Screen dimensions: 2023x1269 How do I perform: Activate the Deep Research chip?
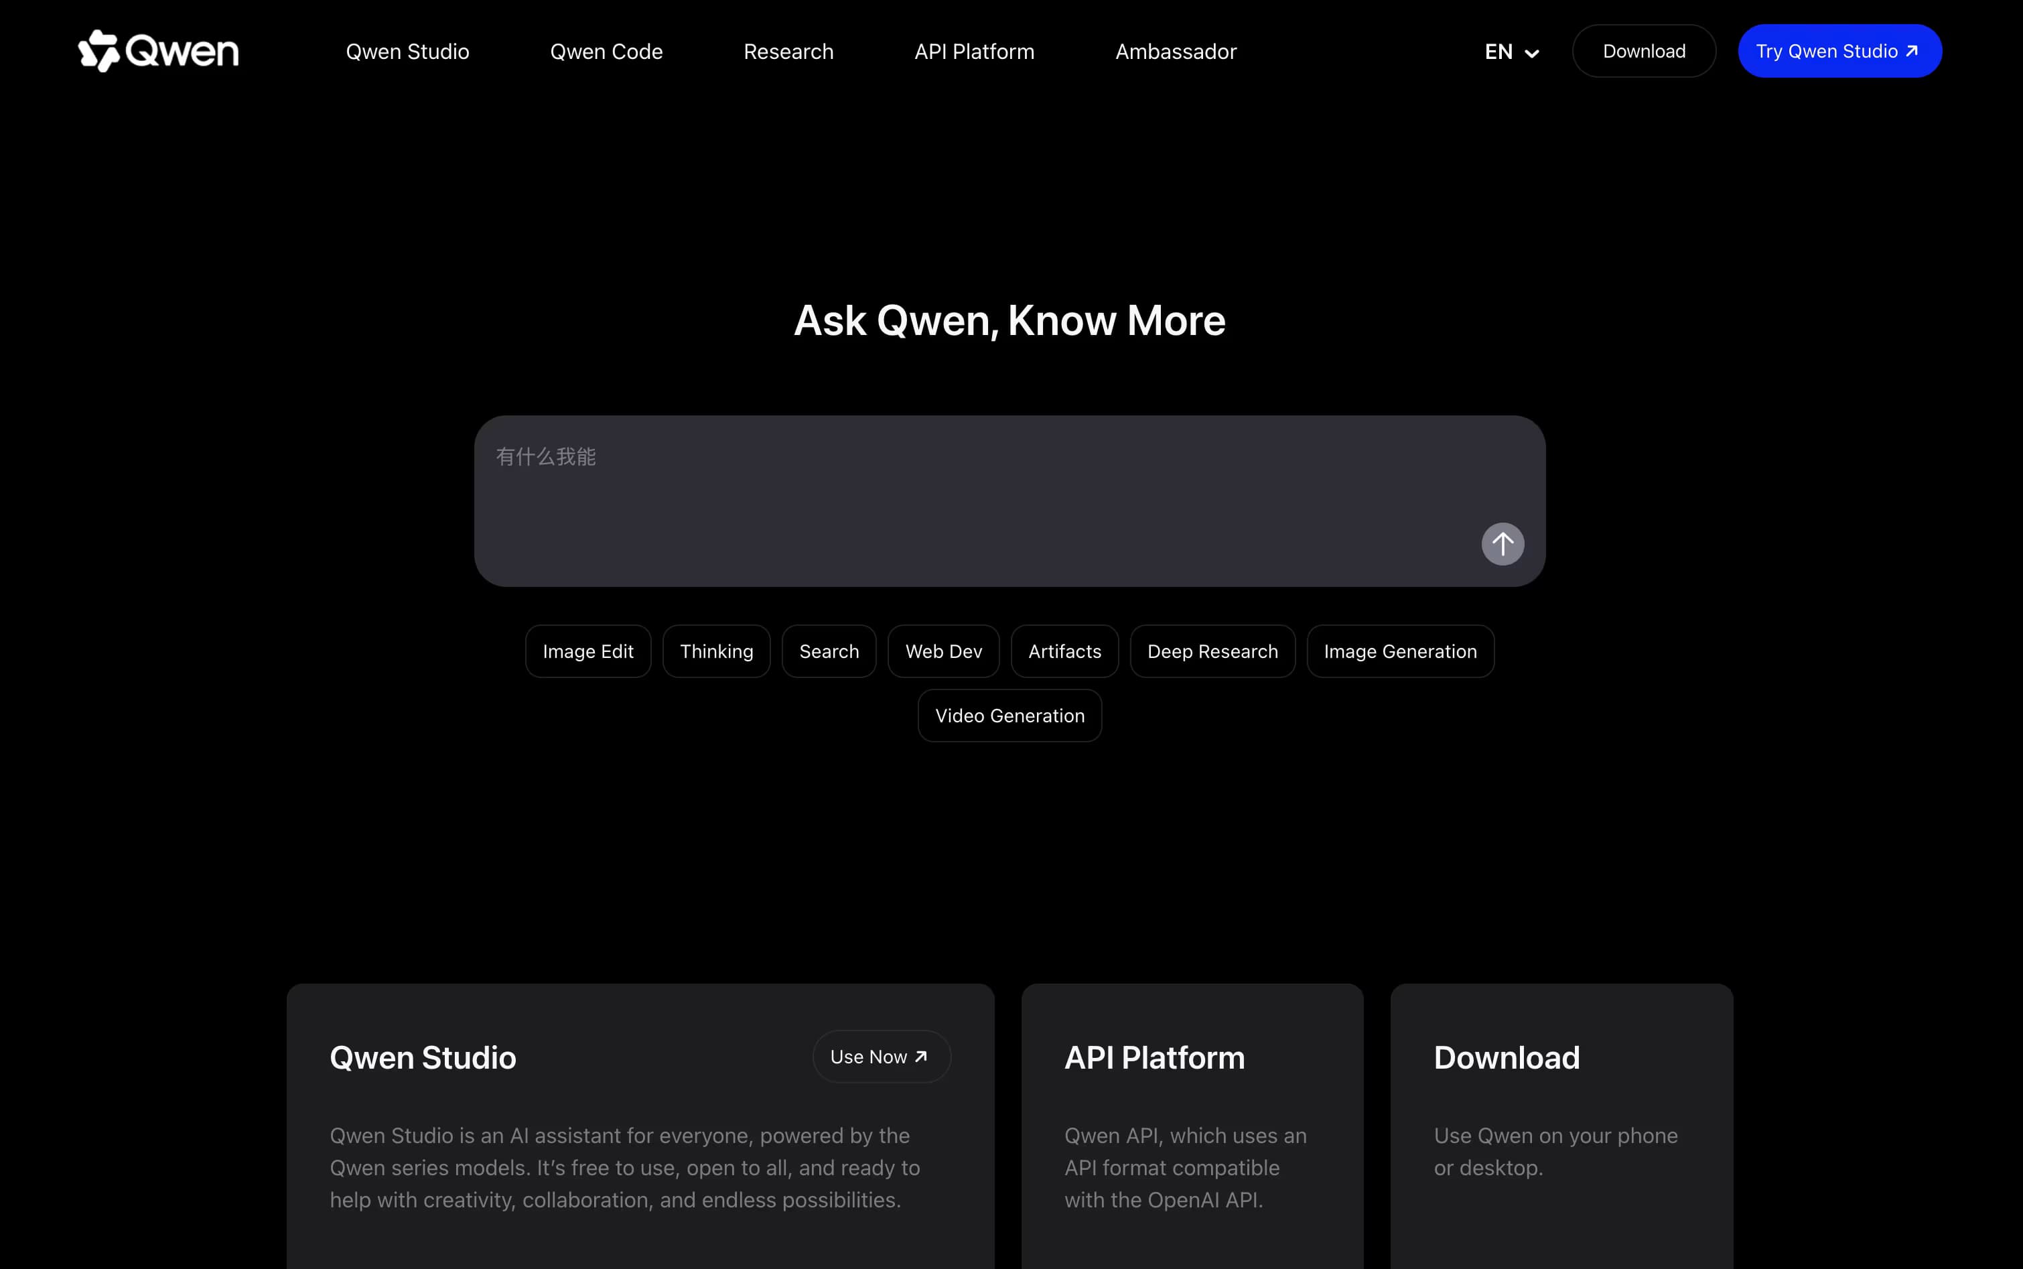[1212, 651]
